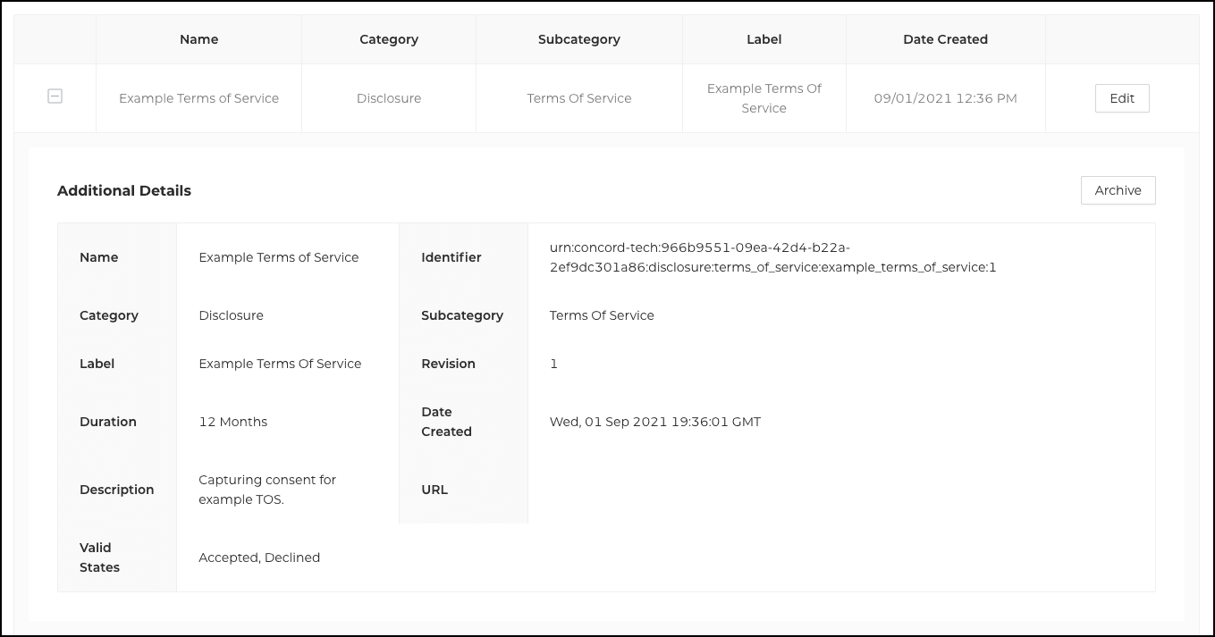1215x637 pixels.
Task: Click the Label column header
Action: pos(764,39)
